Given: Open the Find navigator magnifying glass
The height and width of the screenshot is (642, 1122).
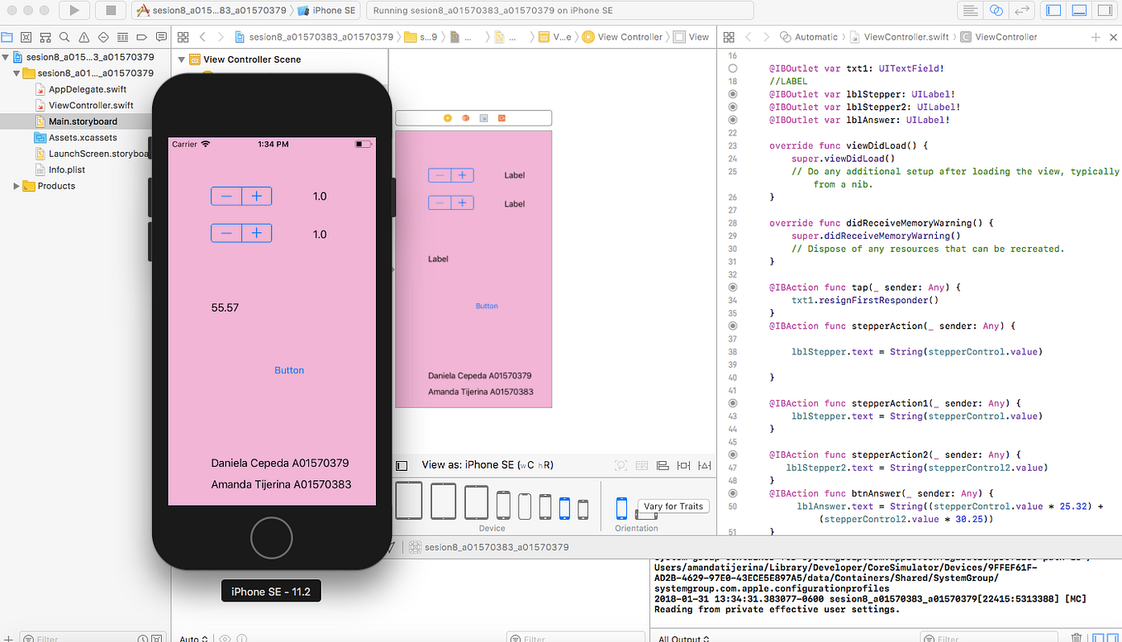Looking at the screenshot, I should pyautogui.click(x=64, y=36).
